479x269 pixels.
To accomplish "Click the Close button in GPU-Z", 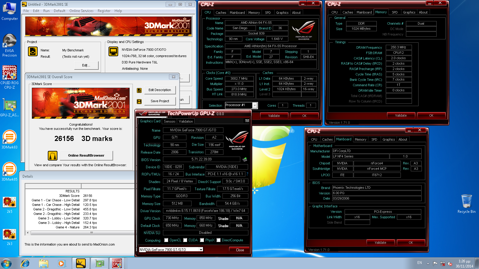I will tap(240, 250).
